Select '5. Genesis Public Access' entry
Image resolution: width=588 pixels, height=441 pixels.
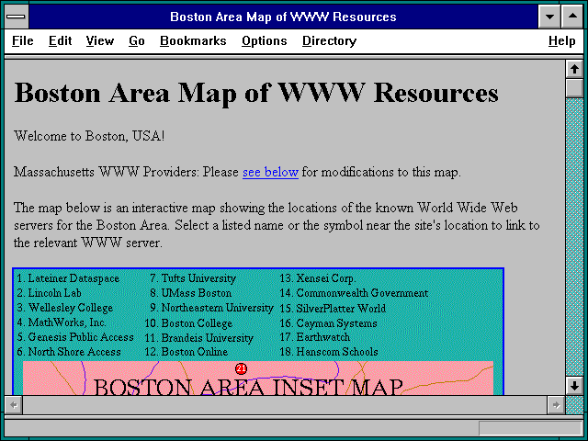[75, 337]
